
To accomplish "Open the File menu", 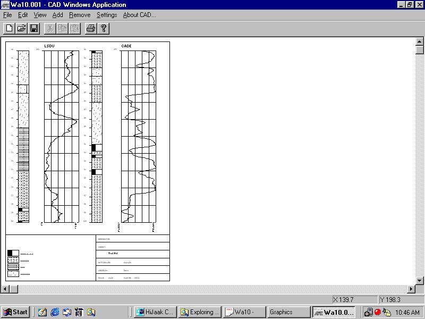I will click(7, 15).
